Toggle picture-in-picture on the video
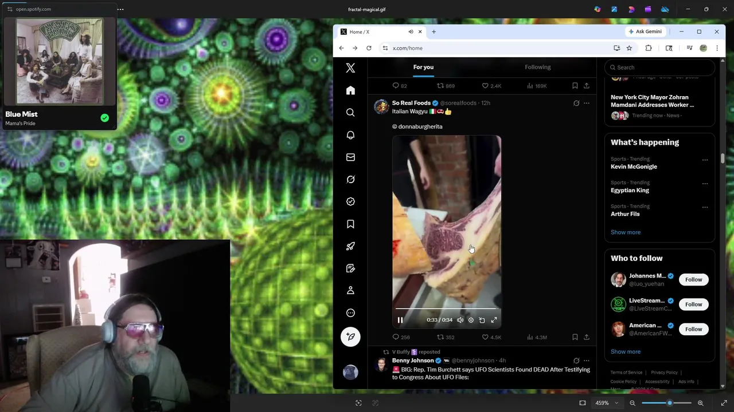The height and width of the screenshot is (412, 734). coord(482,320)
